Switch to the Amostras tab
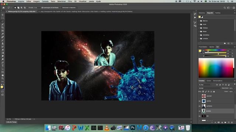The image size is (236, 132). 202,13
